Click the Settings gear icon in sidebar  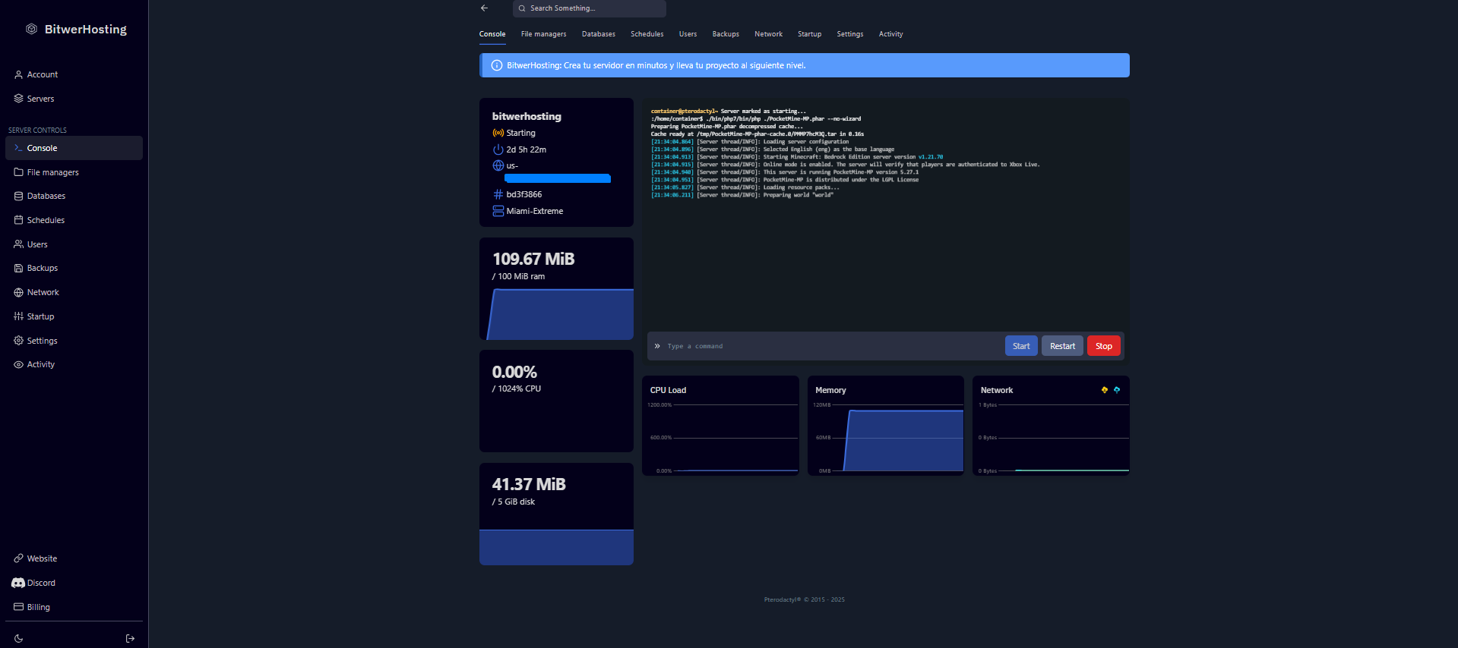click(x=18, y=341)
